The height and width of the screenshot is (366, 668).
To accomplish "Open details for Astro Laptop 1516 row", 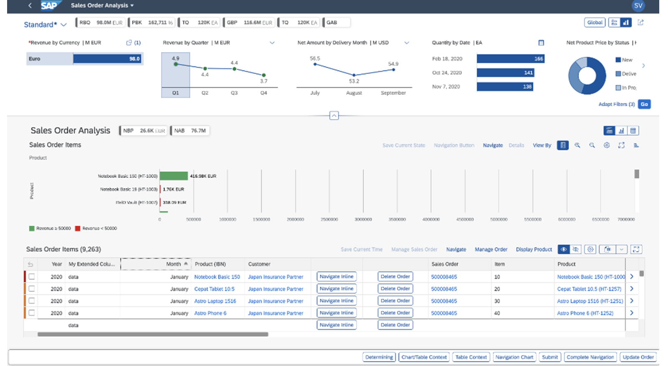I will [x=632, y=301].
